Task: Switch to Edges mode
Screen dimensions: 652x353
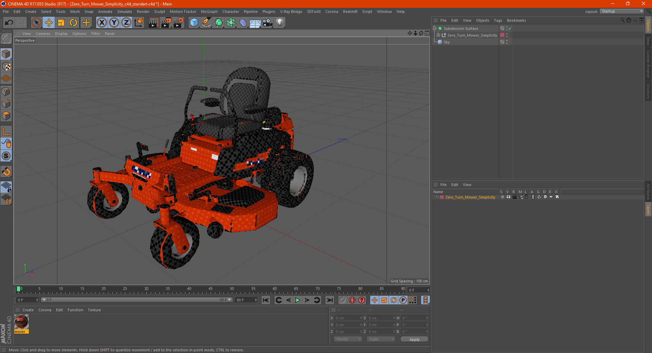Action: click(6, 104)
